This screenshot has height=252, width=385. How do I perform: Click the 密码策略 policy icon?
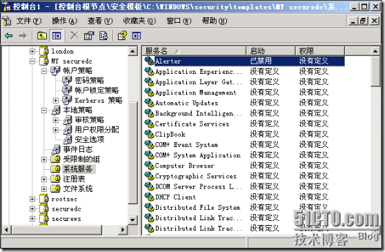[67, 80]
